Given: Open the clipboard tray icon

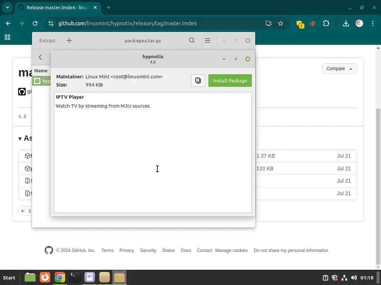Looking at the screenshot, I should coord(325,278).
